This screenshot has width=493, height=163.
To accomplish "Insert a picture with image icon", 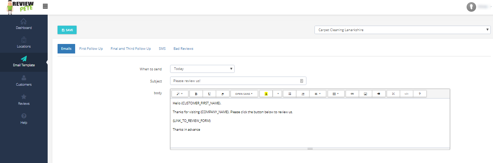I will pyautogui.click(x=365, y=94).
